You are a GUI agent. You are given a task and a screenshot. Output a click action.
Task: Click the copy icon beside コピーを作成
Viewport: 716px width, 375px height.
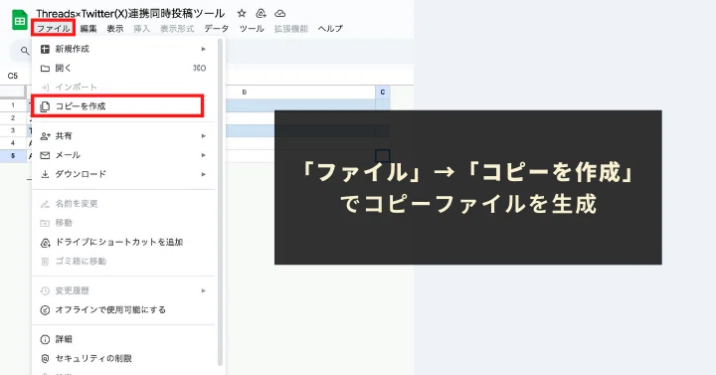click(45, 106)
